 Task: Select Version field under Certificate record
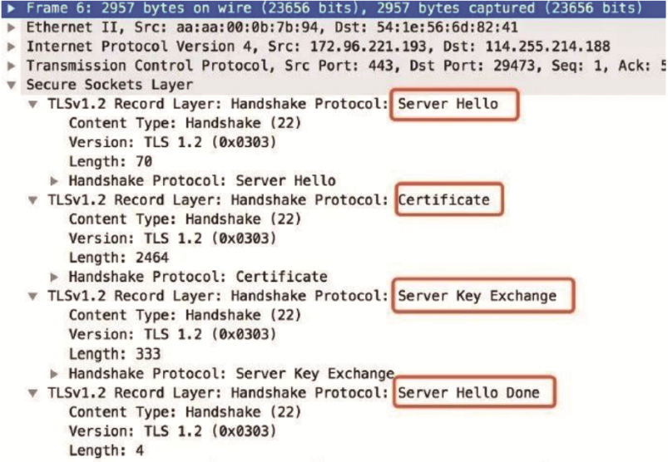pos(172,238)
